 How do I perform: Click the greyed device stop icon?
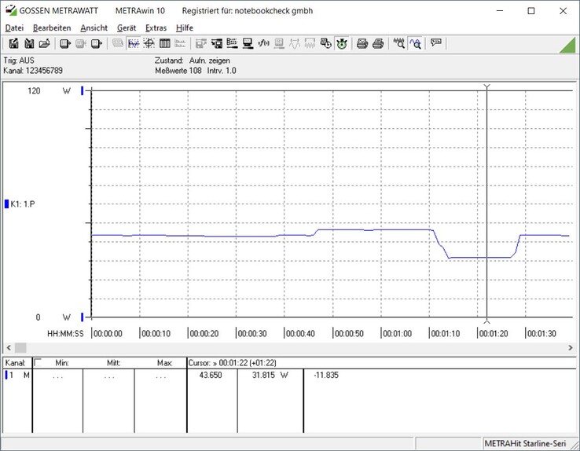(x=81, y=44)
